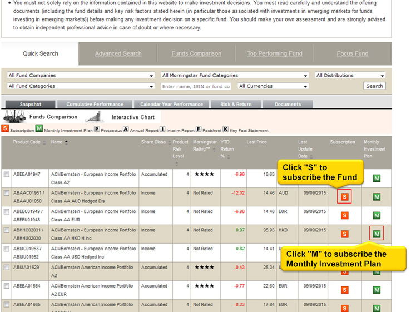Open Documents tab
The image size is (416, 312).
(288, 104)
